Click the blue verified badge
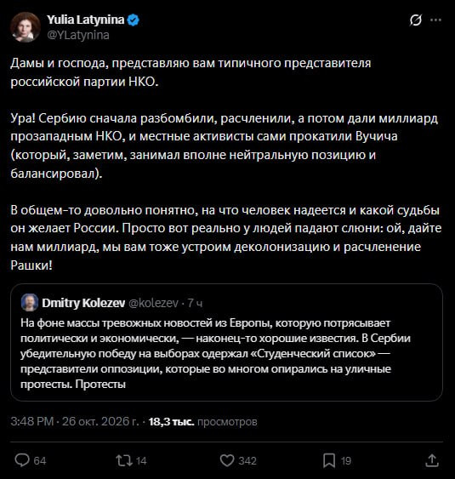Viewport: 455px width, 479px height. [134, 20]
